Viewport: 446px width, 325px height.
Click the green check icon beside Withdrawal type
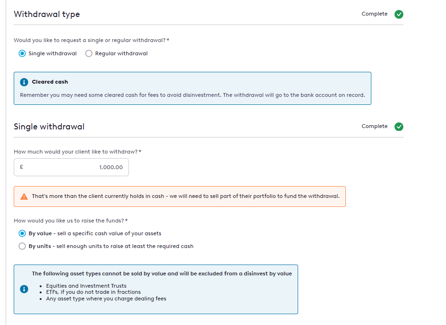tap(399, 14)
